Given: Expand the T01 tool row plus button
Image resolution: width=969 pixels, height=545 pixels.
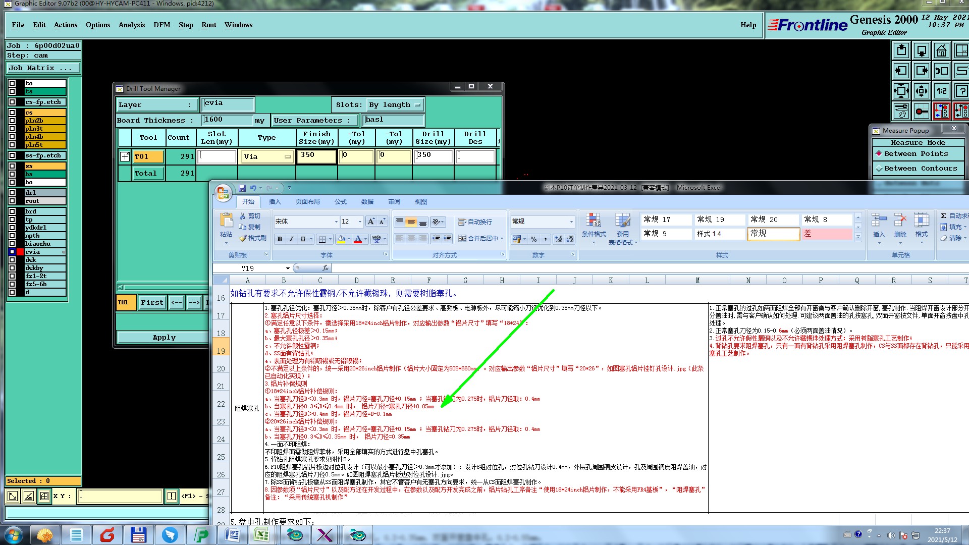Looking at the screenshot, I should point(125,156).
